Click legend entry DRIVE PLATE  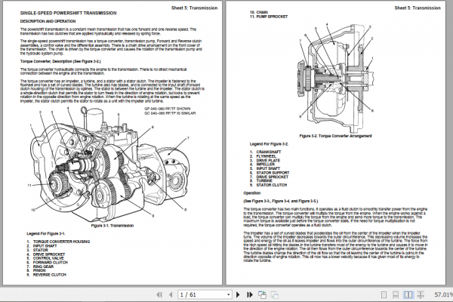click(x=268, y=160)
